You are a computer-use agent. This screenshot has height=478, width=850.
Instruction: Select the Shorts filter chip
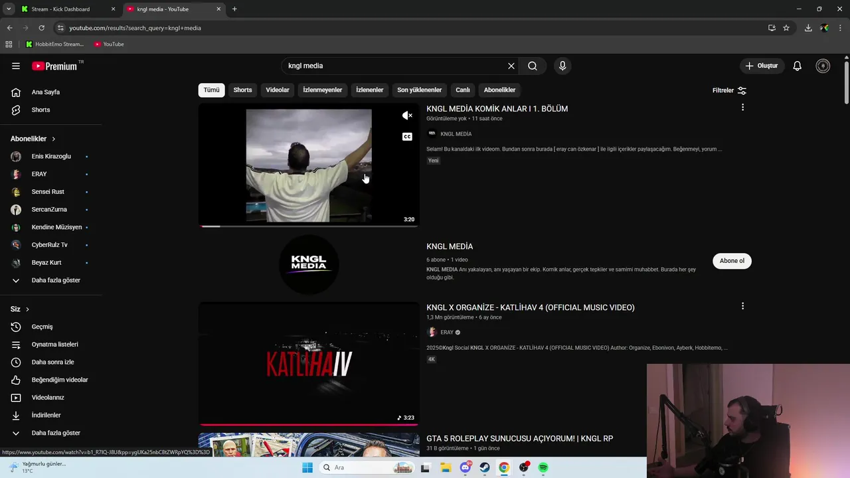[242, 90]
